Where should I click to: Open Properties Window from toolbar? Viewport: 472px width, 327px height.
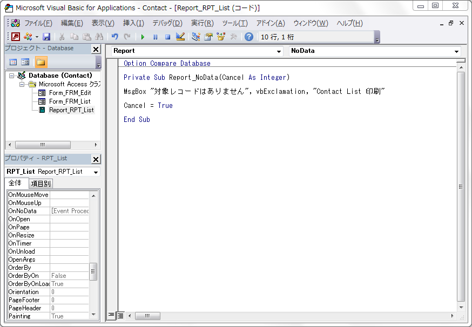(x=208, y=37)
